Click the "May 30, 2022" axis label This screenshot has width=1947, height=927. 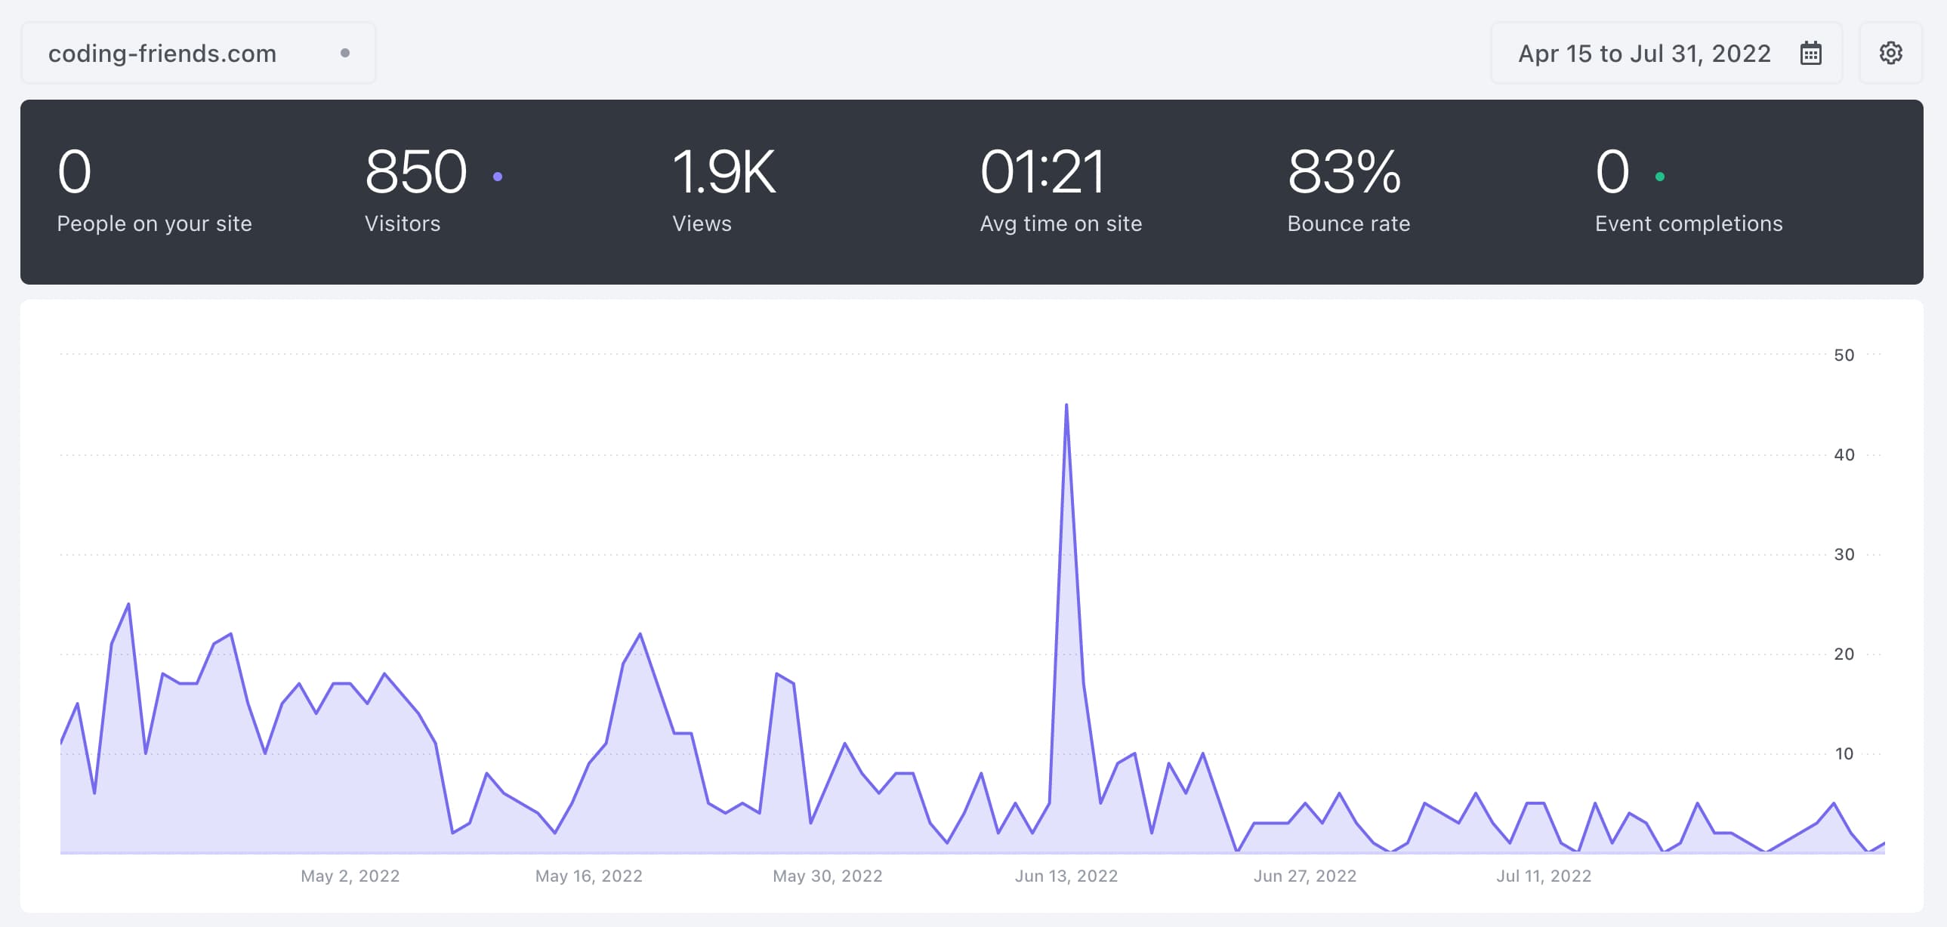[828, 876]
